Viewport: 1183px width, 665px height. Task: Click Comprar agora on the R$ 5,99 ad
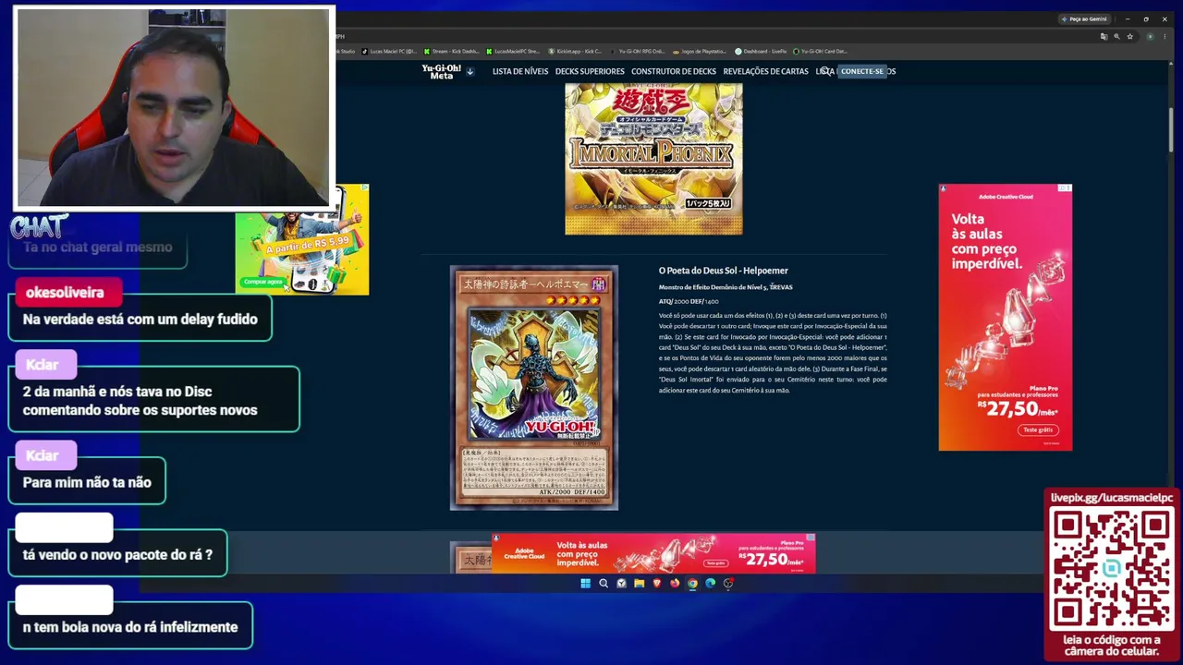point(262,282)
